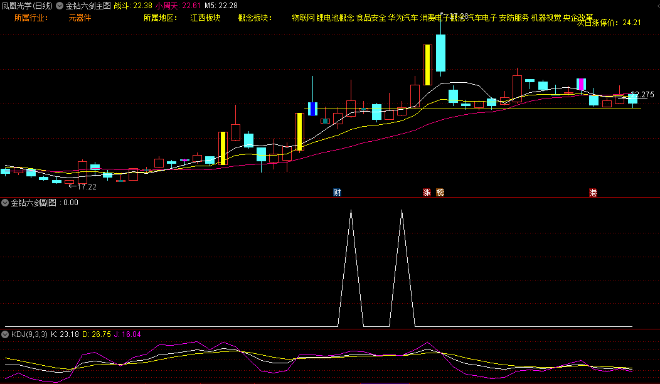Click the stock name 凤凰光学(日线)
This screenshot has height=384, width=660.
(x=28, y=6)
